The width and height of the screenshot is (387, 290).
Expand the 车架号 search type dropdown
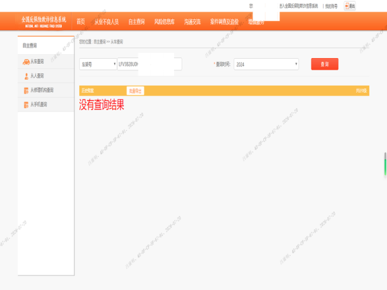(98, 64)
